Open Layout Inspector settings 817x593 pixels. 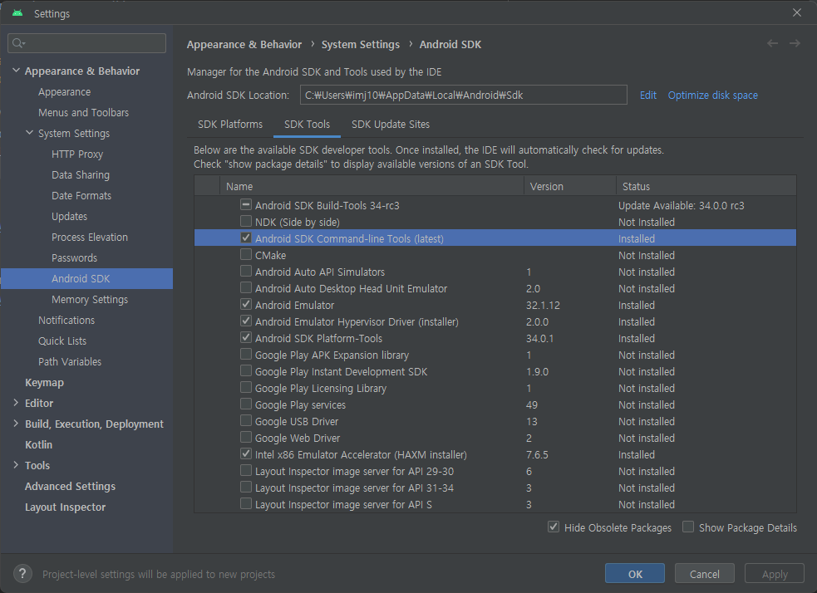65,507
